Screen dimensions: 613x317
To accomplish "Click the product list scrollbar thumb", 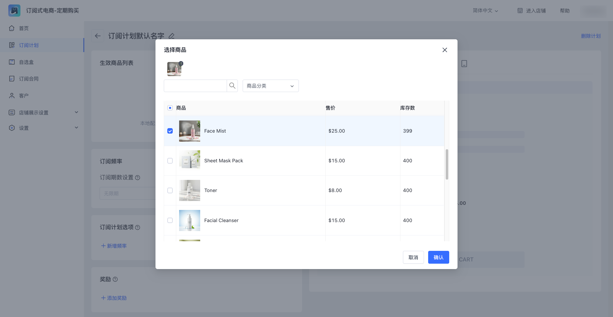I will tap(447, 164).
